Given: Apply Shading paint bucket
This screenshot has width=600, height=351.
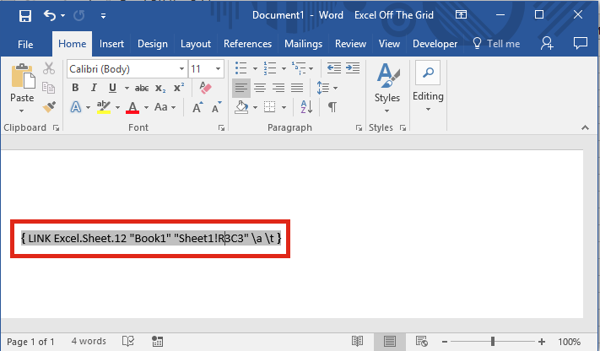Looking at the screenshot, I should (x=241, y=107).
